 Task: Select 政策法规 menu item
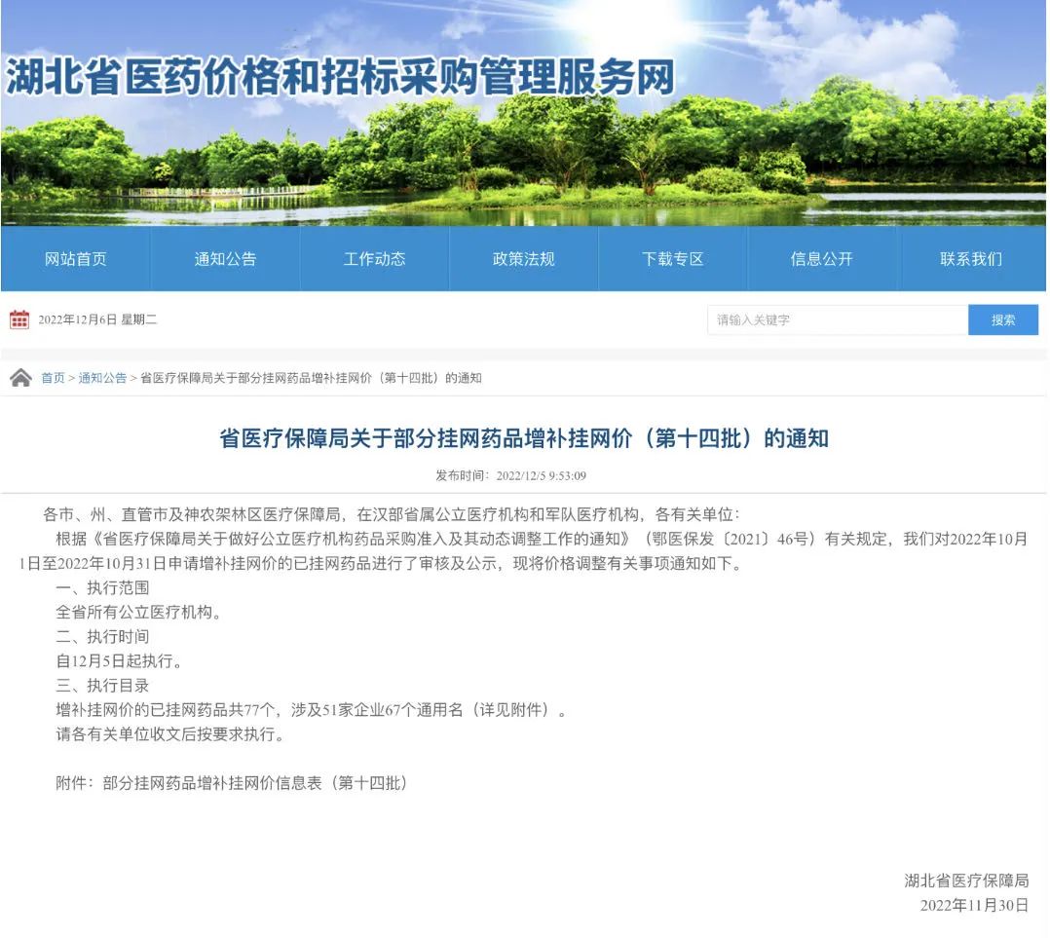(524, 259)
